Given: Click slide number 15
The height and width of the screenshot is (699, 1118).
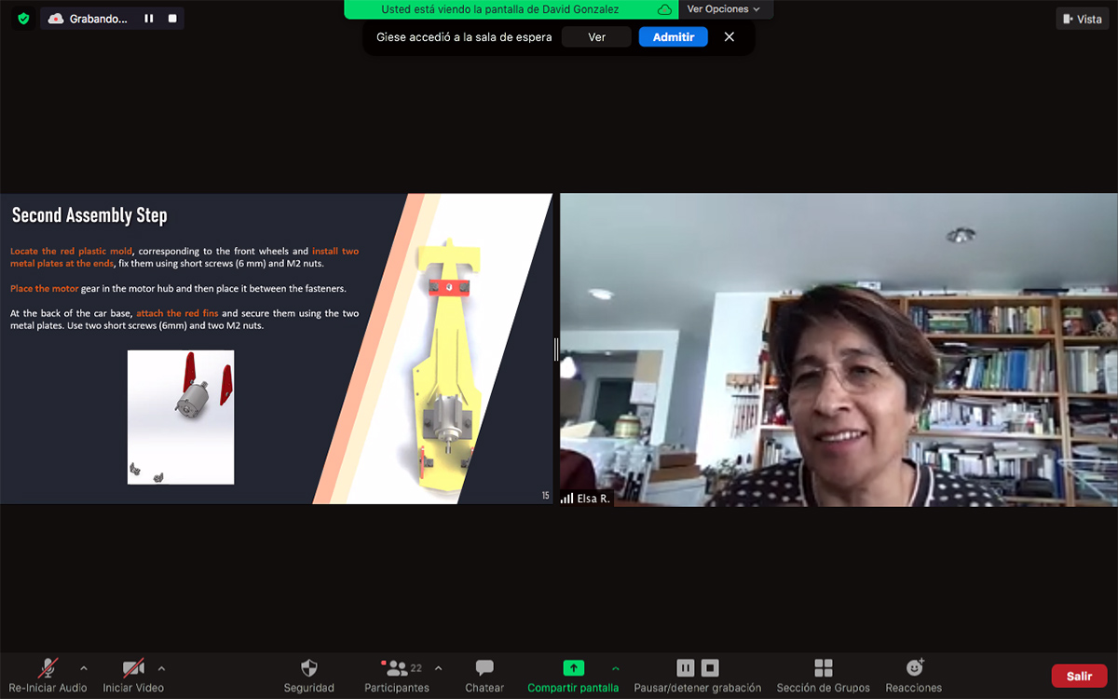Looking at the screenshot, I should coord(546,496).
